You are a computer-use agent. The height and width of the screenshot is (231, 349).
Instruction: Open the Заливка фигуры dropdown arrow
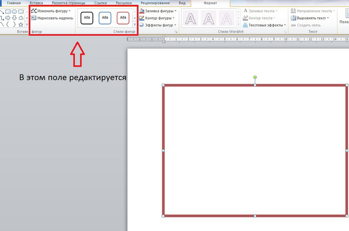(x=176, y=11)
